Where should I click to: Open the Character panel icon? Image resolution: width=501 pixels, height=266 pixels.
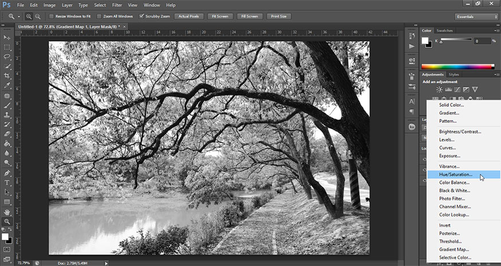click(412, 102)
